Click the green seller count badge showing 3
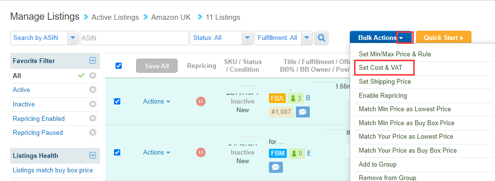The image size is (495, 181). pos(295,98)
